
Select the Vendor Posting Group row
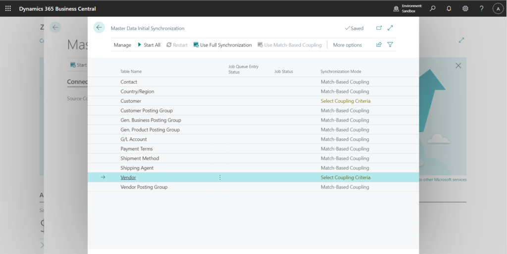[x=253, y=187]
